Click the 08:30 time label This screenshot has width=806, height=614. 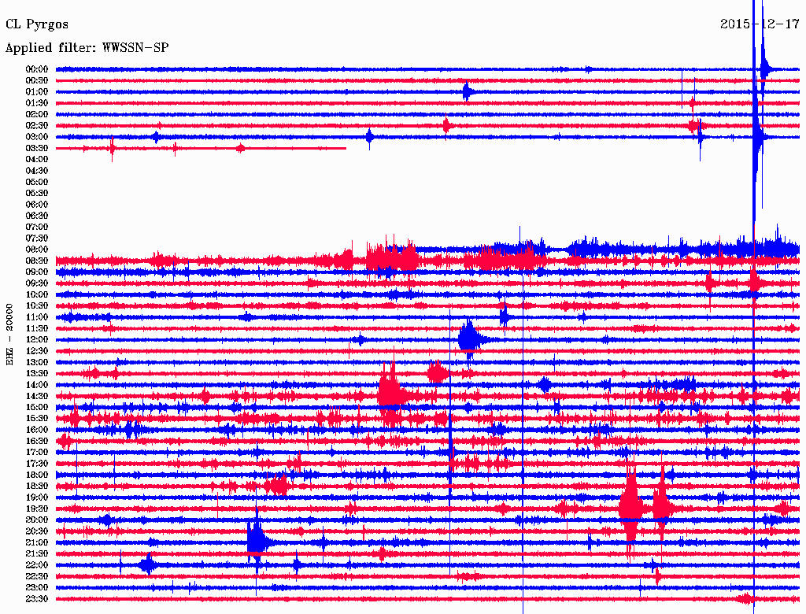[37, 261]
